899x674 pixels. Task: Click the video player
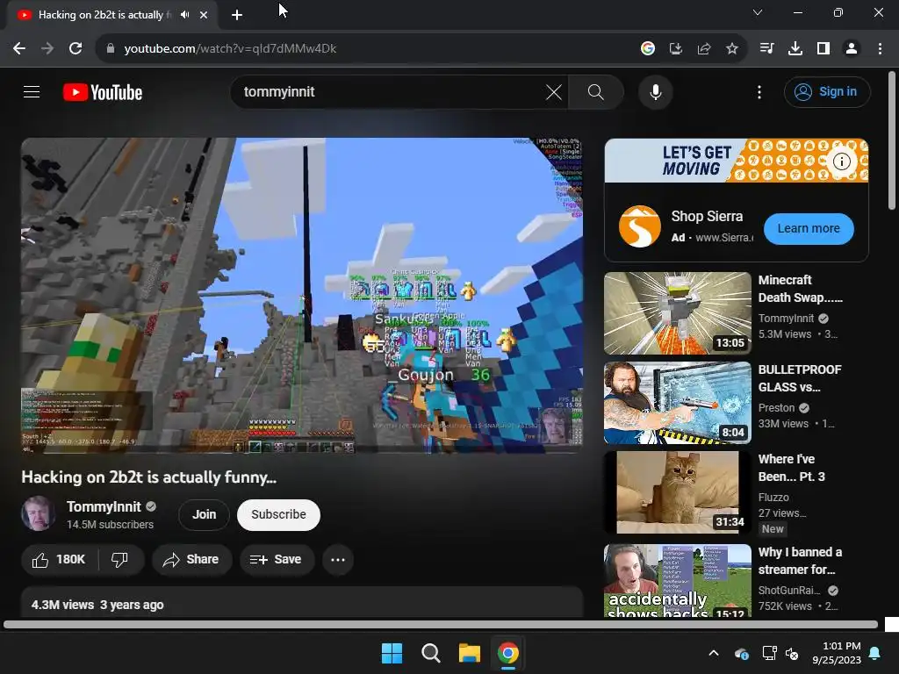point(302,296)
